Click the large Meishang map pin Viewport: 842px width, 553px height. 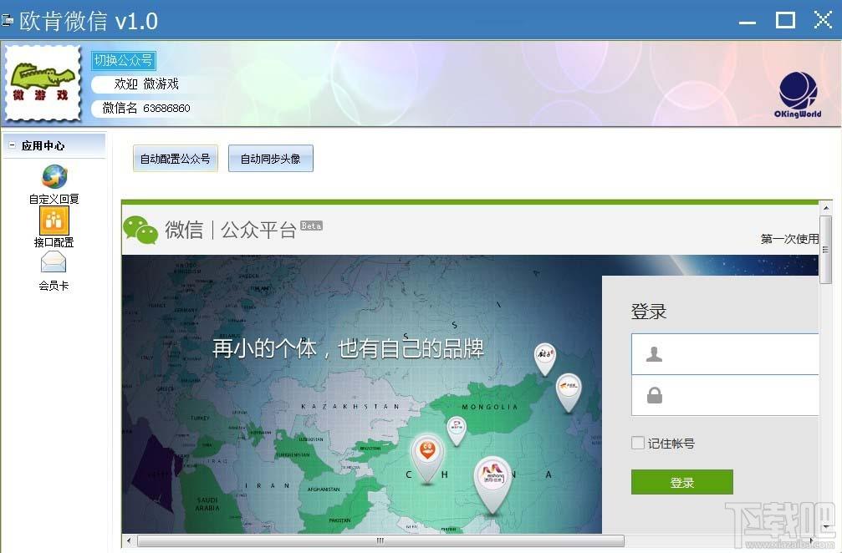coord(492,486)
